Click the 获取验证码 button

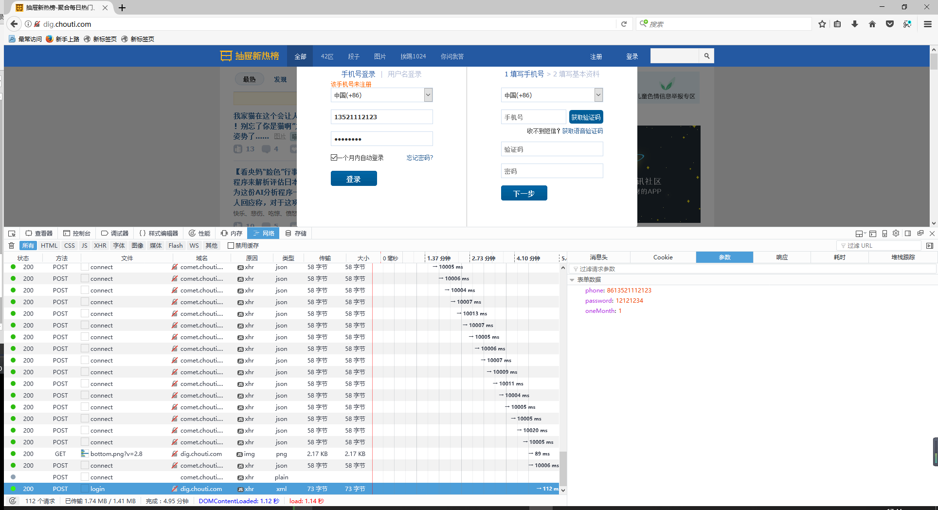tap(586, 117)
